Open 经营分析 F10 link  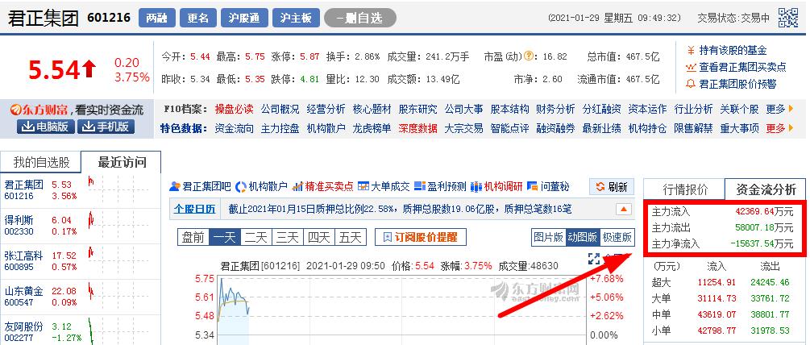pyautogui.click(x=326, y=110)
